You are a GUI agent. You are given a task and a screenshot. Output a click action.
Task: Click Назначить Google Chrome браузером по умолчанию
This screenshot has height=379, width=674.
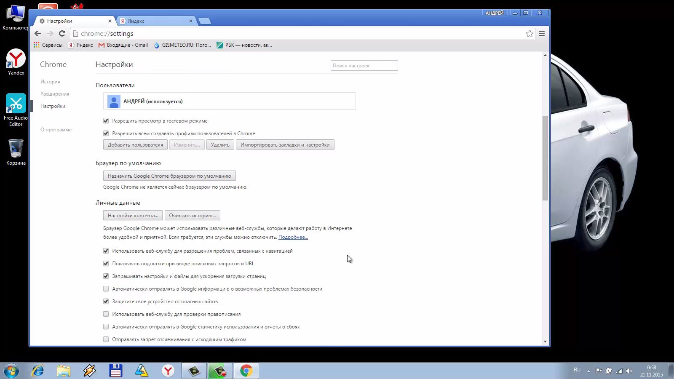169,176
